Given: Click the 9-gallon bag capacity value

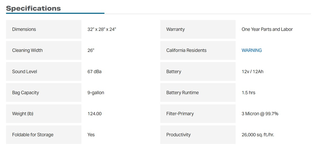Looking at the screenshot, I should [96, 93].
